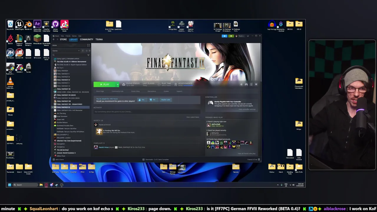The width and height of the screenshot is (377, 212).
Task: Click Maybe Later on recommendation prompt
Action: 166,100
